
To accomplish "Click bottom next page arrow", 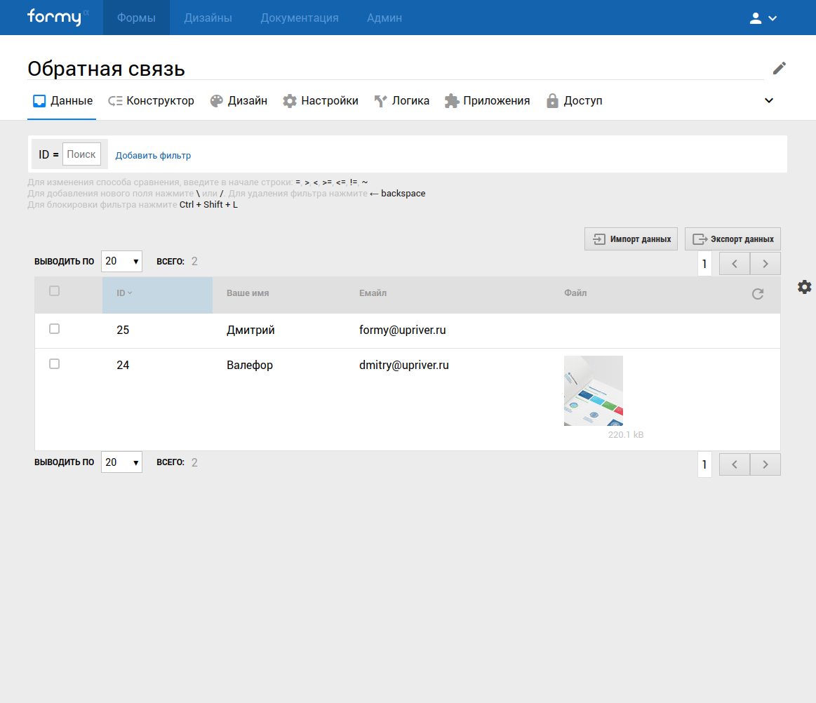I will 765,464.
